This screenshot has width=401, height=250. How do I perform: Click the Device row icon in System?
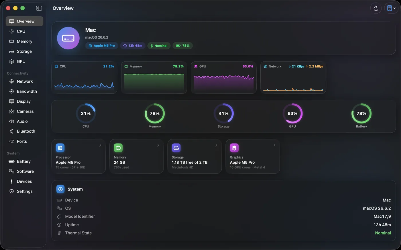point(59,200)
